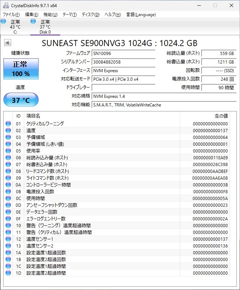Image resolution: width=240 pixels, height=290 pixels.
Task: Select the status orb of row 10 警告温度超過時間
Action: pyautogui.click(x=8, y=225)
